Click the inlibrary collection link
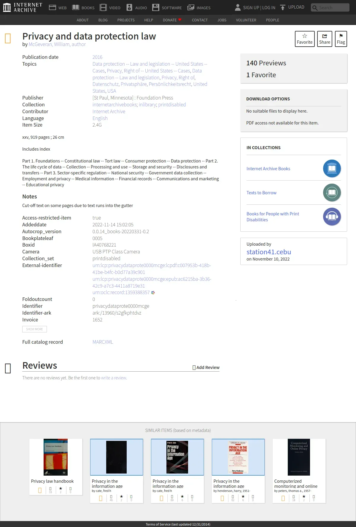Screen dimensions: 356x527 tap(147, 105)
